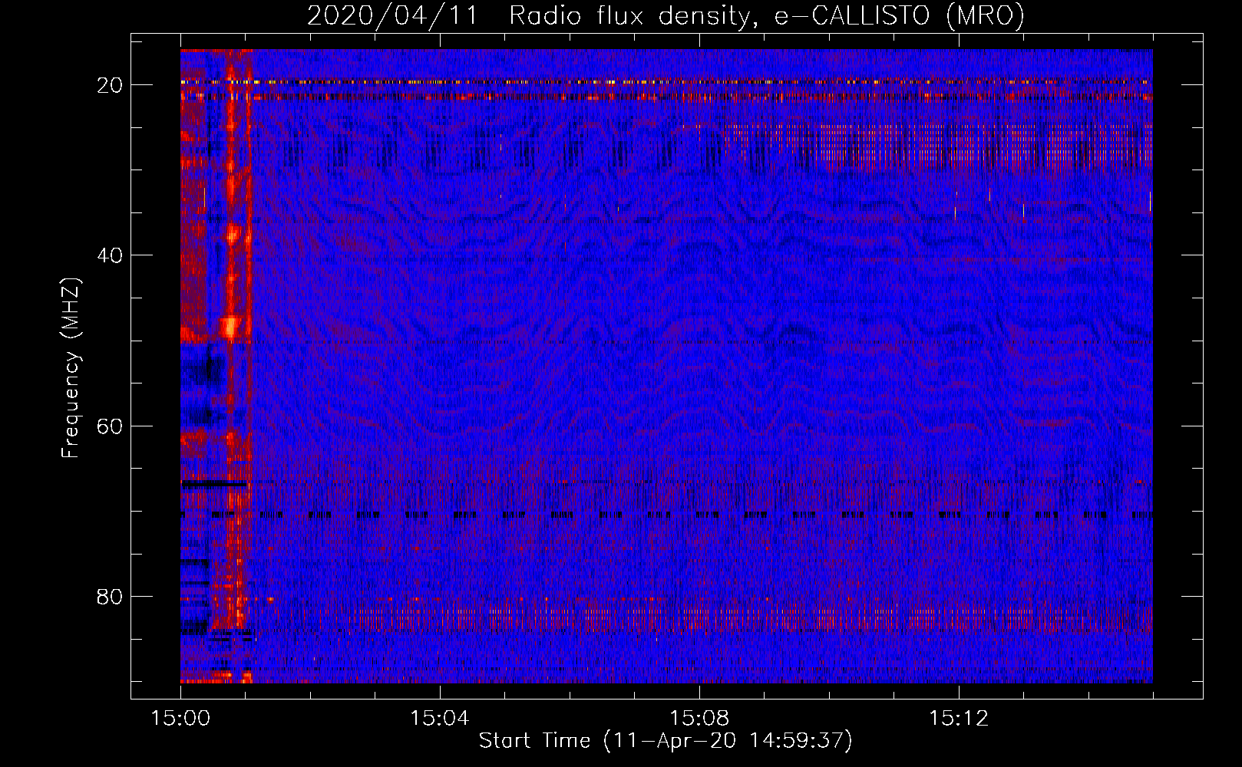
Task: Click the '15:00' time tick label
Action: [180, 719]
